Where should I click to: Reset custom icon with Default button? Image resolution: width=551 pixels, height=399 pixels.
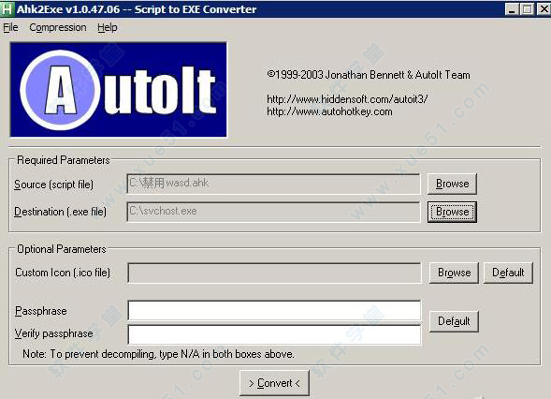pyautogui.click(x=508, y=273)
